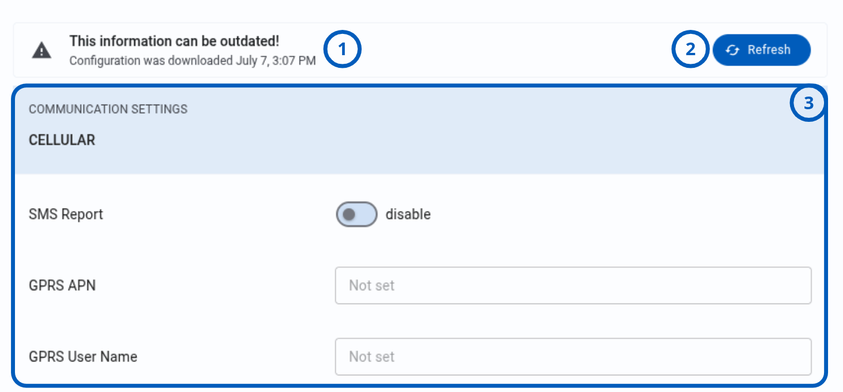The image size is (843, 392).
Task: Refresh the downloaded configuration
Action: (761, 50)
